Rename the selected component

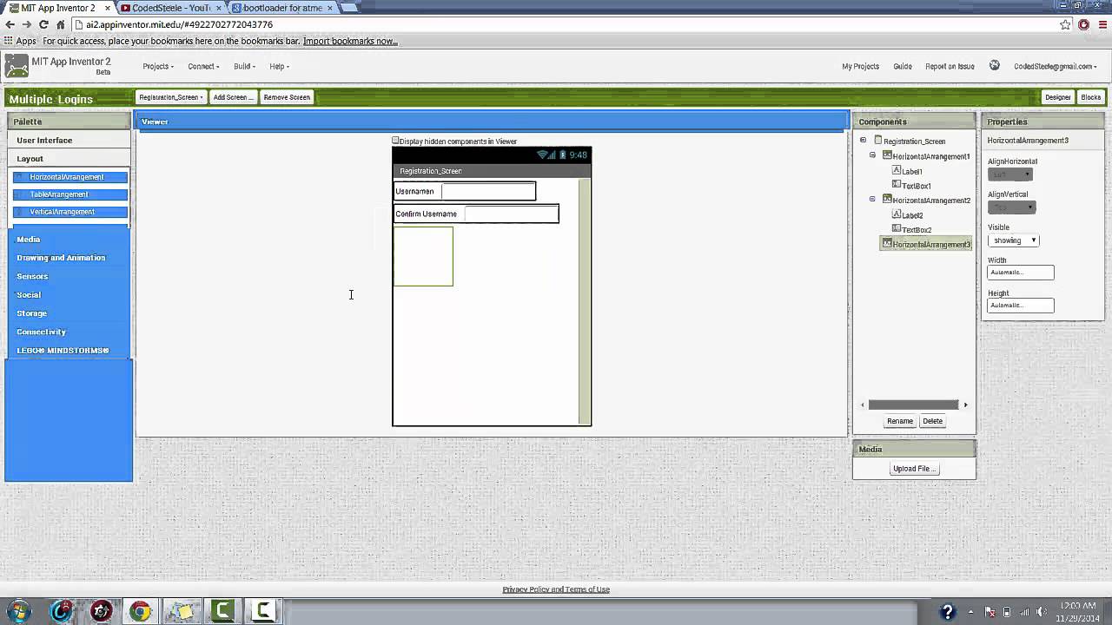coord(900,421)
